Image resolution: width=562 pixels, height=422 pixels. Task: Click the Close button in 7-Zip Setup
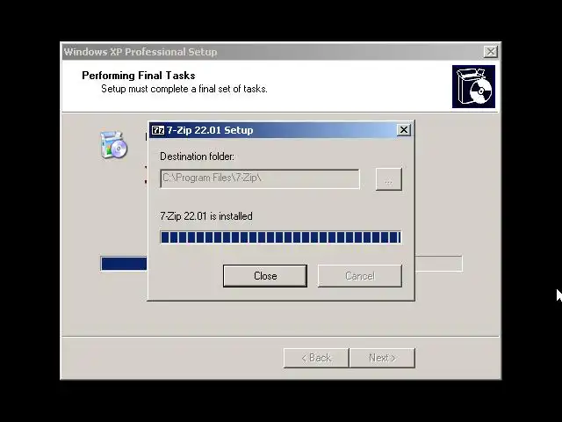click(265, 276)
